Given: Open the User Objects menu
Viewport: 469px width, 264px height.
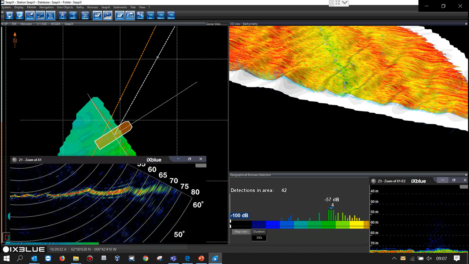Looking at the screenshot, I should coord(65,7).
